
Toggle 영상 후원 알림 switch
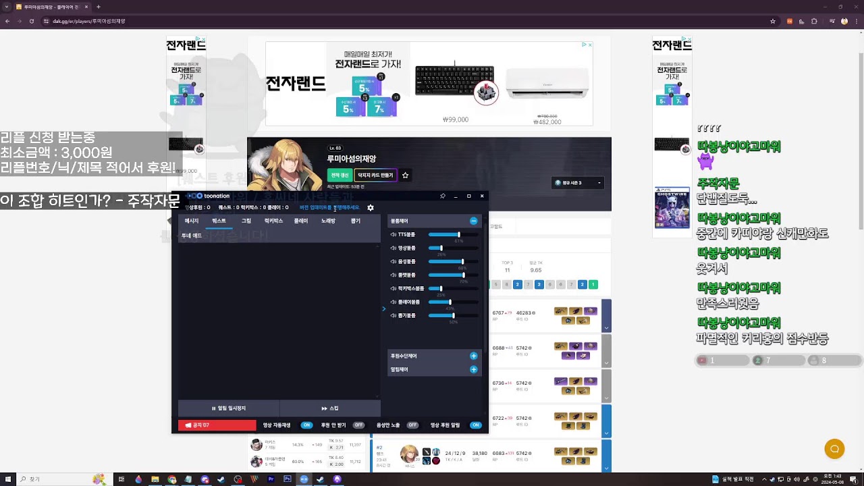[x=476, y=425]
